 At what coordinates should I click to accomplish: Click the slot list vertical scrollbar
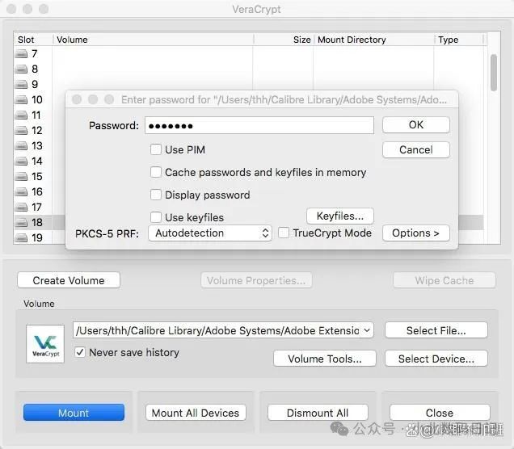(x=493, y=73)
